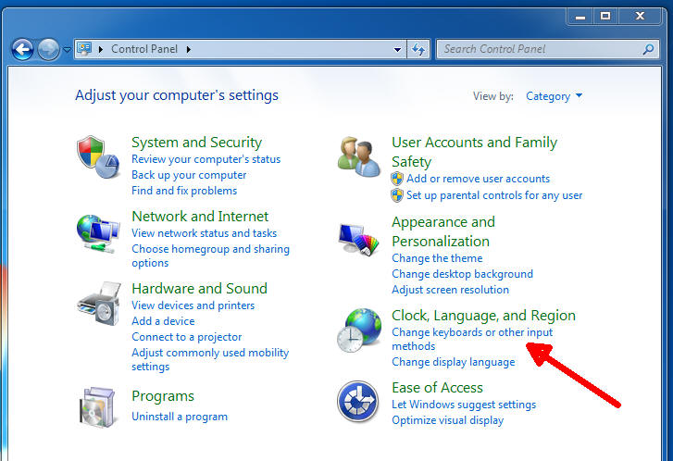Open the View by Category dropdown
Image resolution: width=673 pixels, height=461 pixels.
[x=554, y=96]
